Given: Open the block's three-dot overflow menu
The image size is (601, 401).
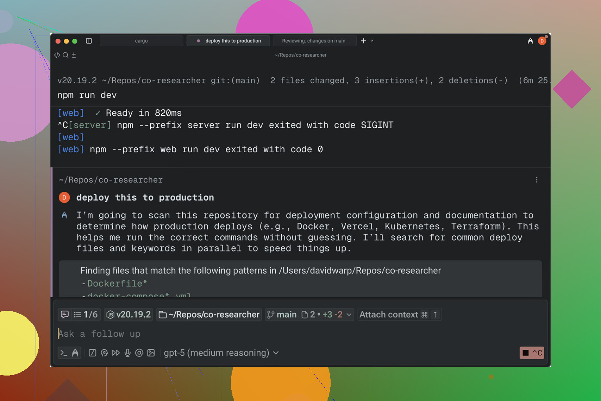Looking at the screenshot, I should pyautogui.click(x=536, y=180).
